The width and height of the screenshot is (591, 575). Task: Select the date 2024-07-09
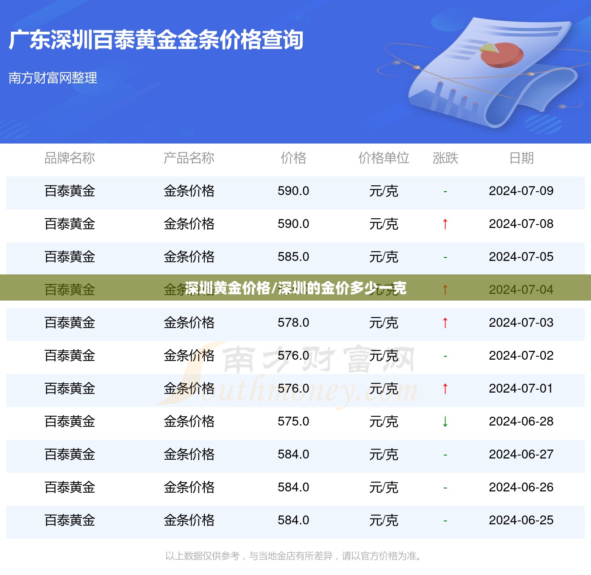click(521, 191)
